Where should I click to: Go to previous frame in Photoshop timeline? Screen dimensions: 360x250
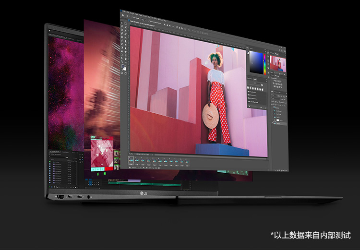144,167
